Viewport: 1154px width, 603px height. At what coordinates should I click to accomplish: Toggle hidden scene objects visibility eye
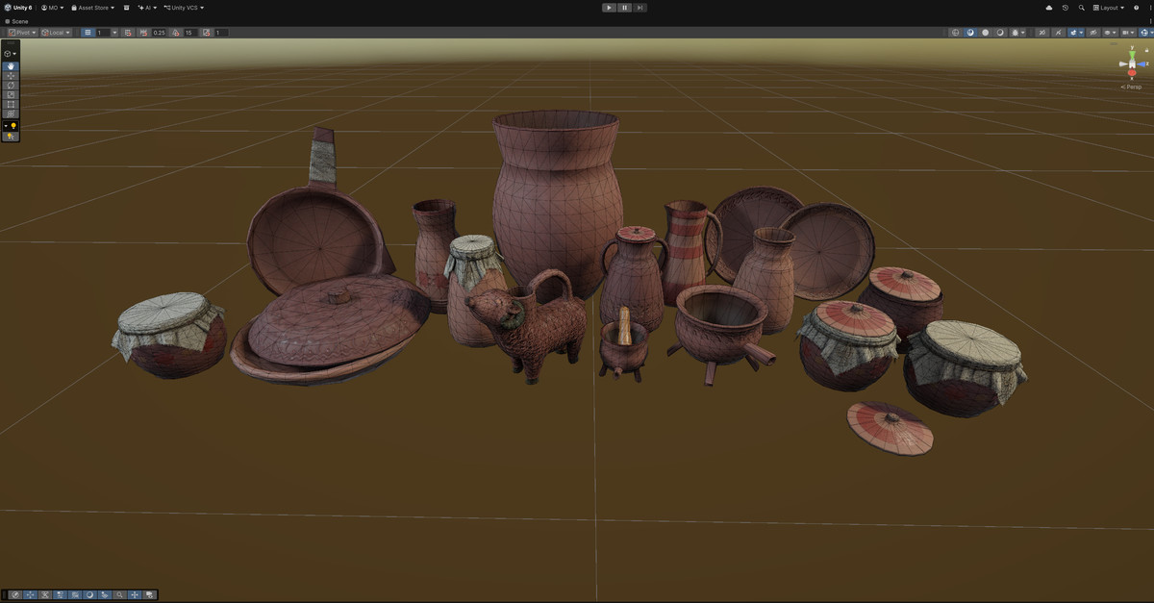click(1093, 33)
